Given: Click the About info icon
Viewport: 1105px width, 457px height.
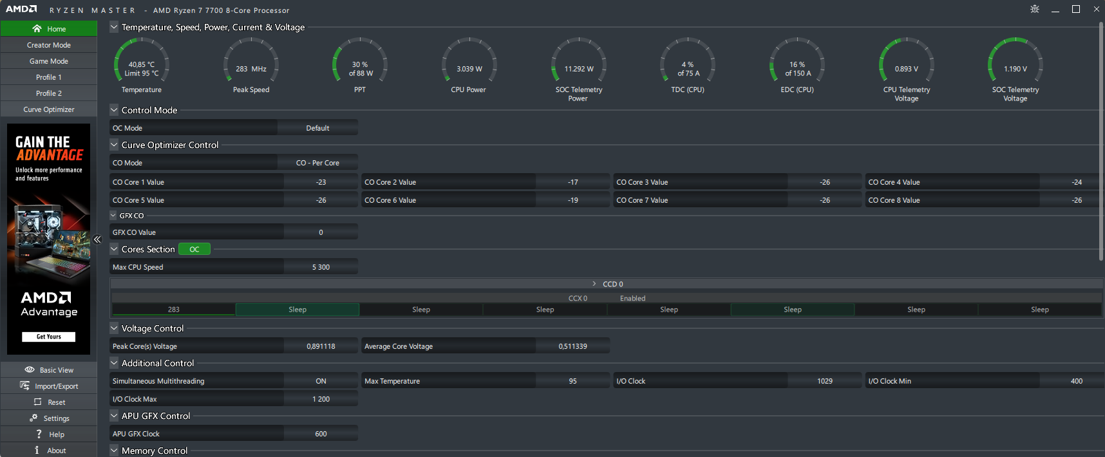Looking at the screenshot, I should [37, 450].
